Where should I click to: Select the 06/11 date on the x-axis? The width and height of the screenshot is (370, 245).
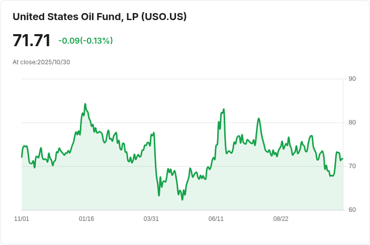216,219
